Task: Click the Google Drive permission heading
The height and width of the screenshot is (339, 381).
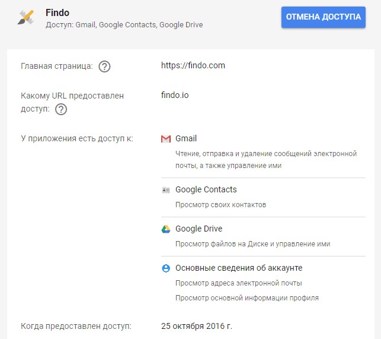Action: click(x=198, y=229)
